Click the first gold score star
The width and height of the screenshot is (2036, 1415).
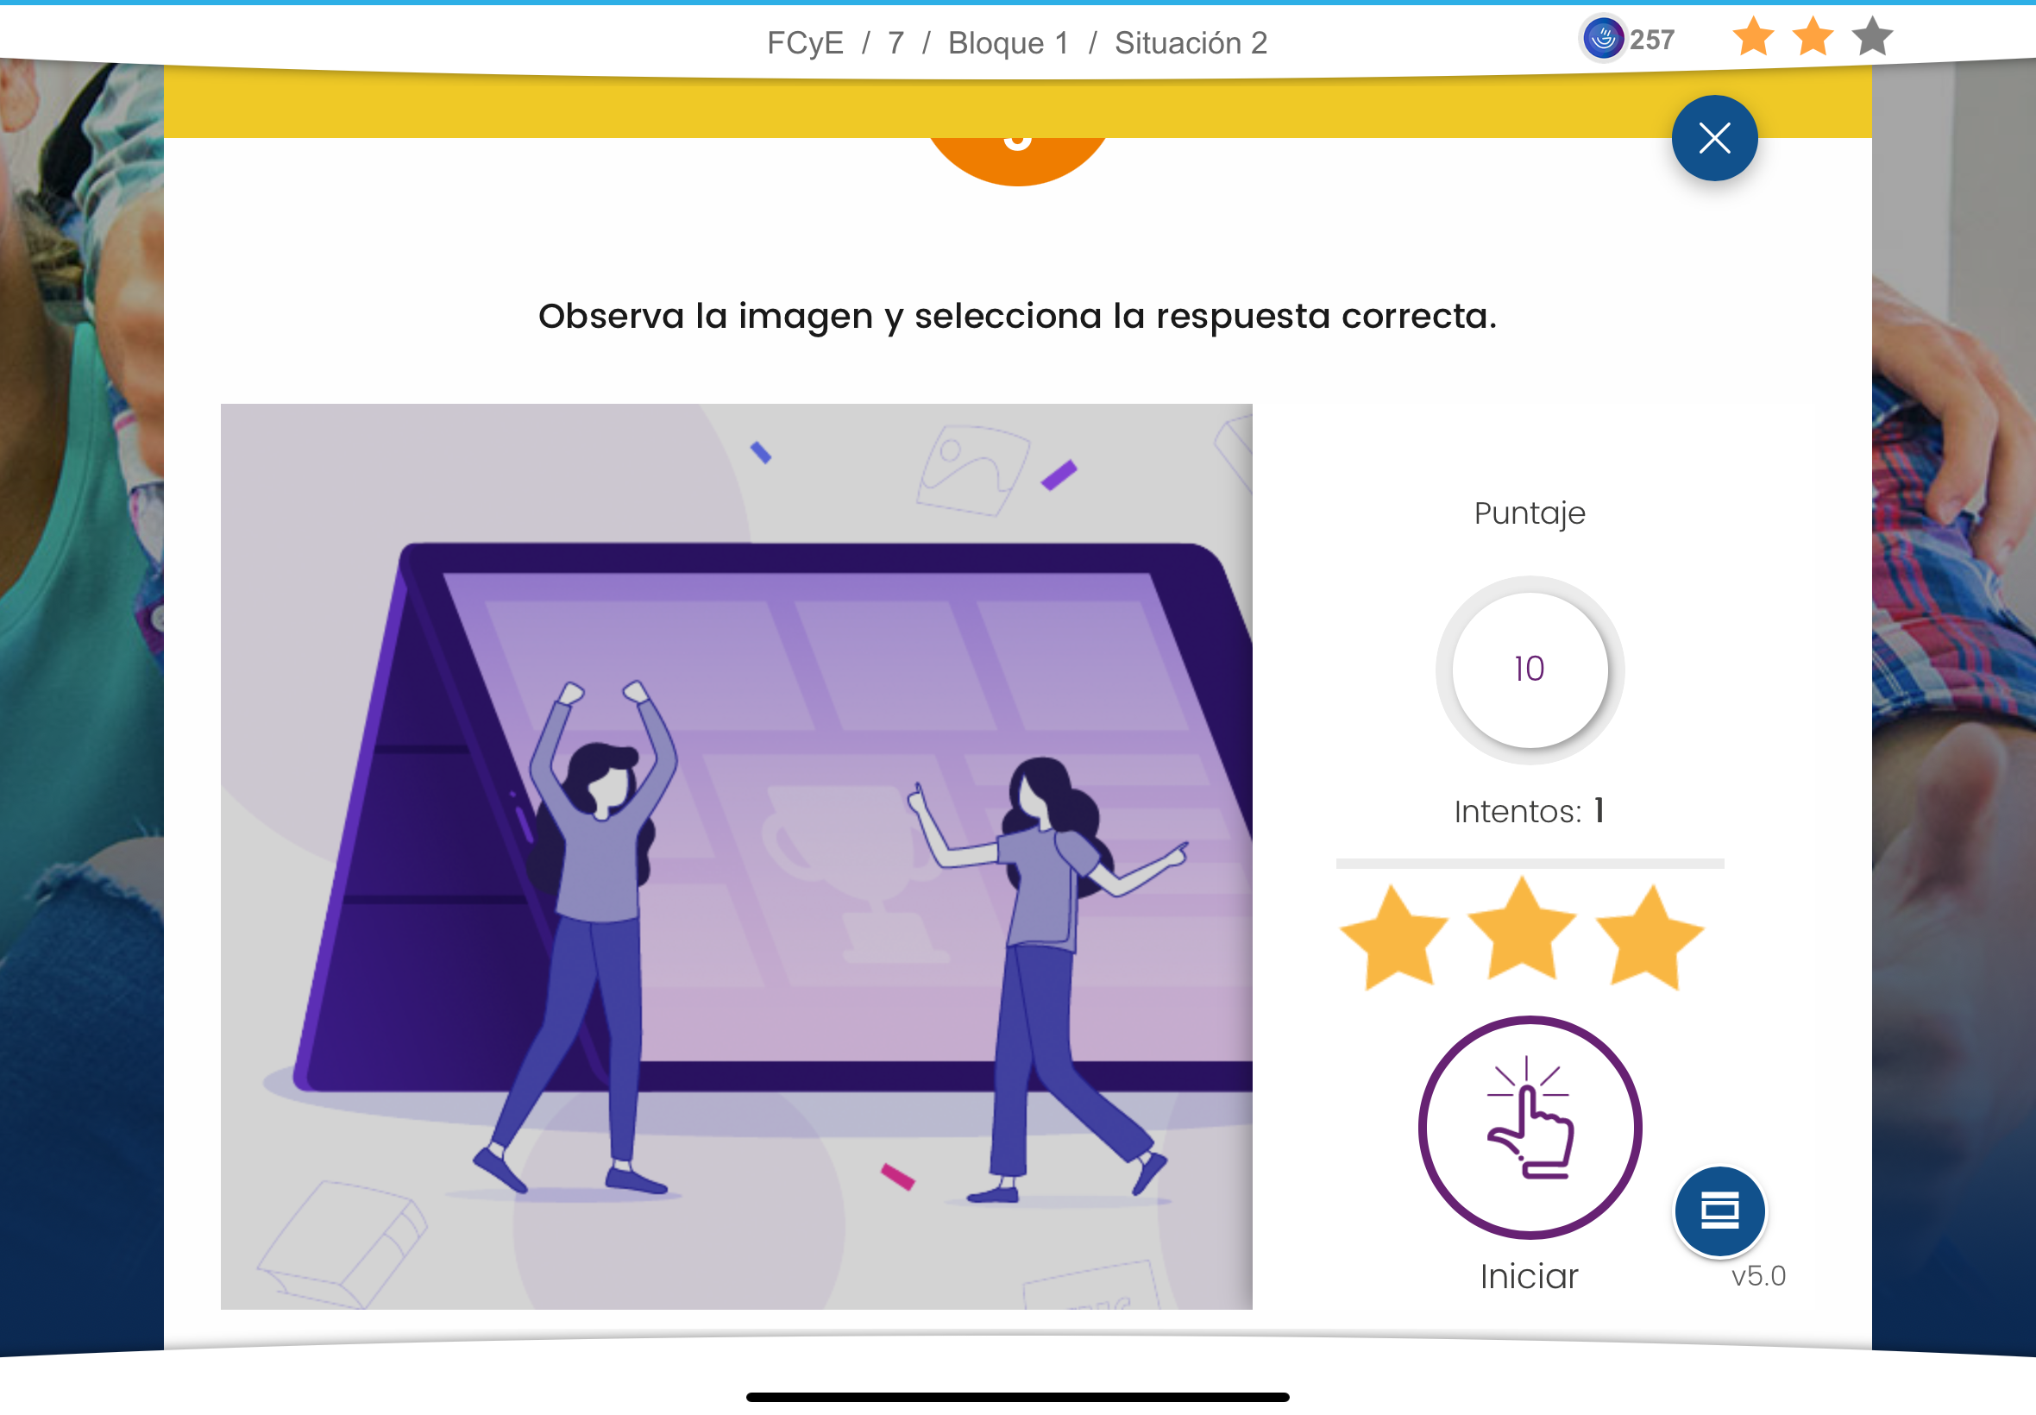pyautogui.click(x=1393, y=937)
